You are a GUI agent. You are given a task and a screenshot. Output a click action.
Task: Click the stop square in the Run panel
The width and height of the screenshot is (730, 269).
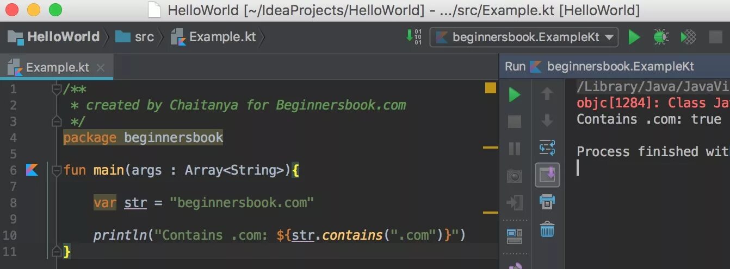point(514,121)
